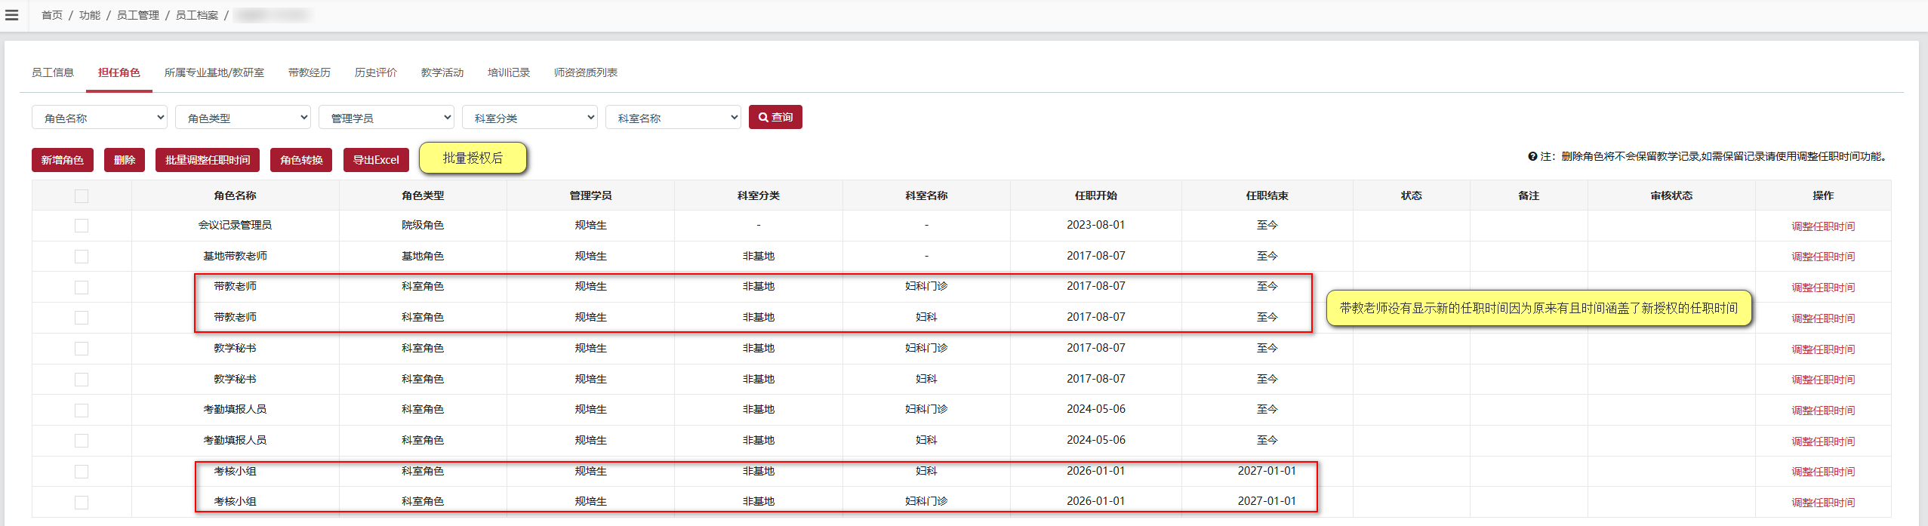Click the 院级角色 type cell

(x=423, y=225)
